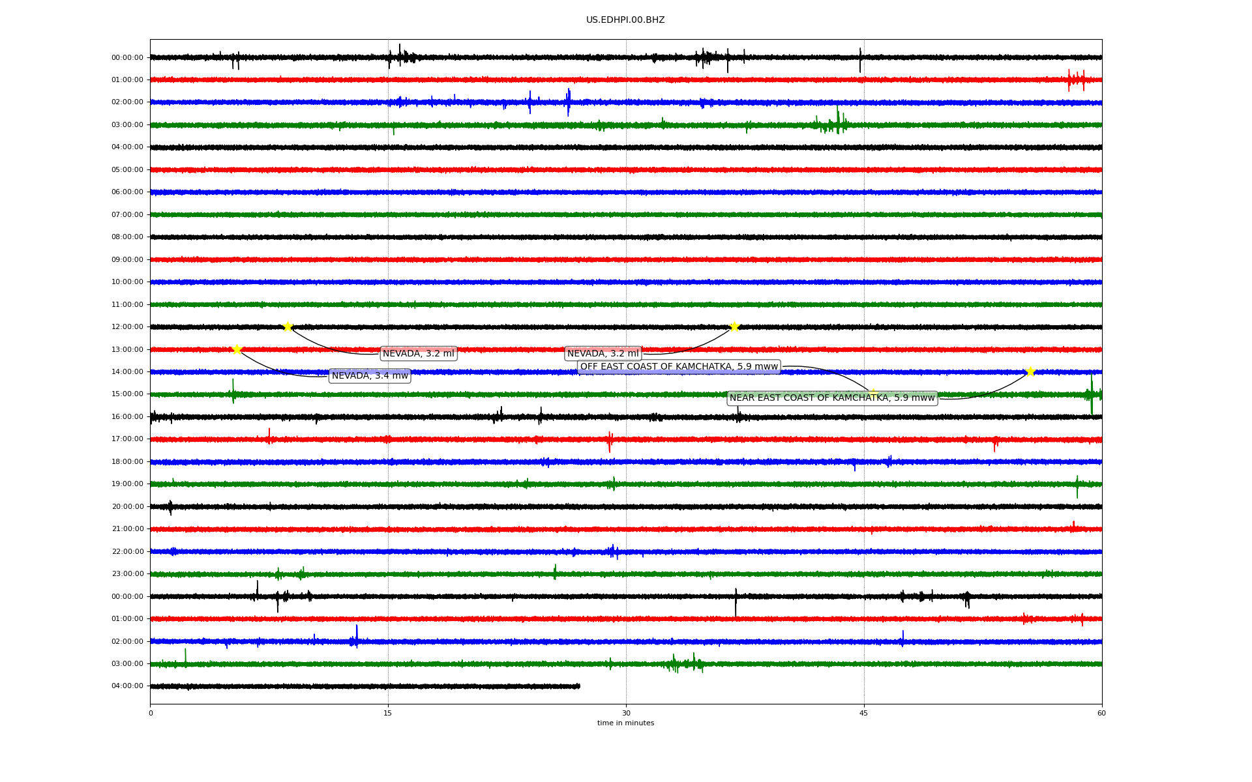Click the NEVADA, 3.4 mw label

[x=370, y=375]
